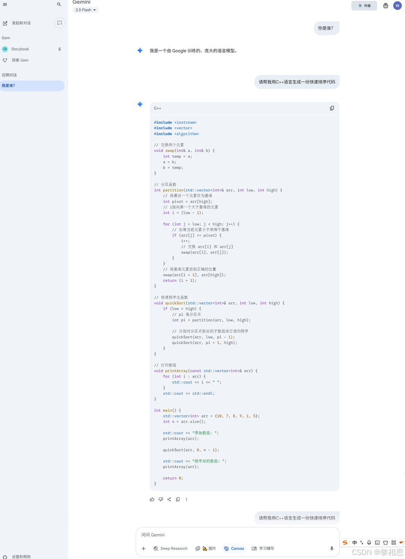Viewport: 405px width, 559px height.
Task: Click the Gemini sparkle icon beside first reply
Action: point(140,51)
